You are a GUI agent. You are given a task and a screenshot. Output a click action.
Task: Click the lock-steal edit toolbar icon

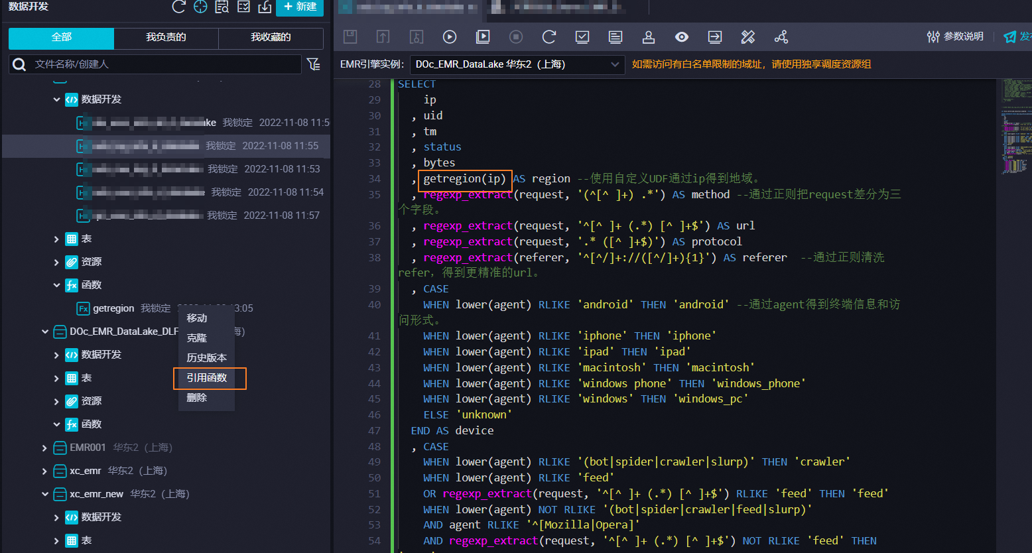pos(417,37)
